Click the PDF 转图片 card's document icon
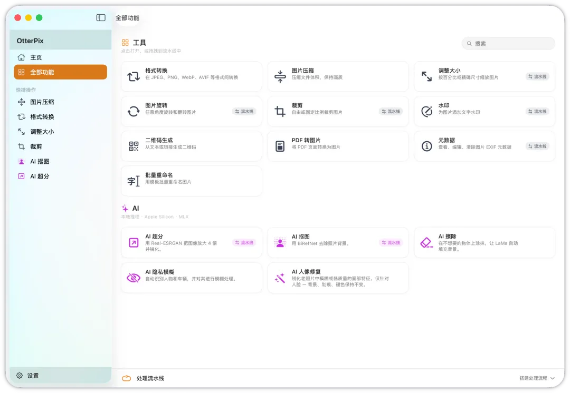570x393 pixels. (280, 146)
